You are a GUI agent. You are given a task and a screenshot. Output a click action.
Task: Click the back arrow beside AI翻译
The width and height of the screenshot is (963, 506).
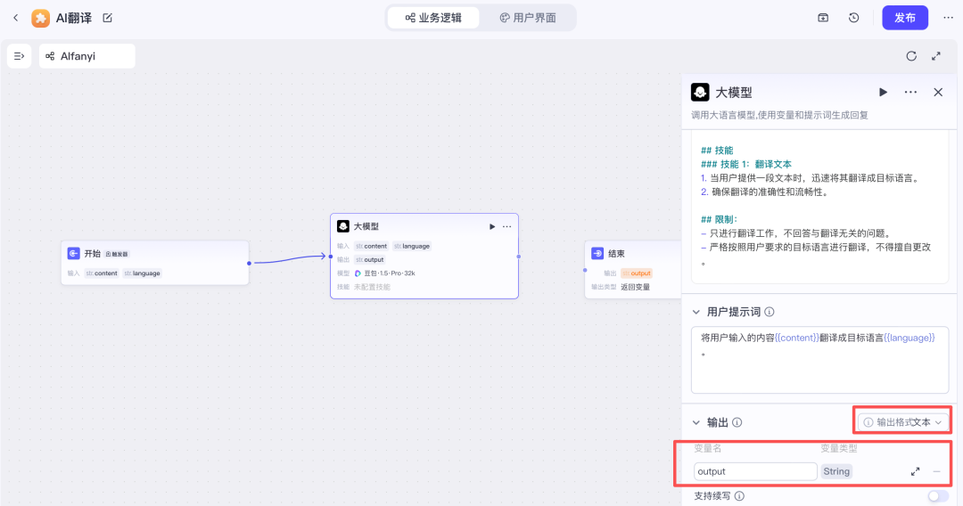tap(15, 18)
